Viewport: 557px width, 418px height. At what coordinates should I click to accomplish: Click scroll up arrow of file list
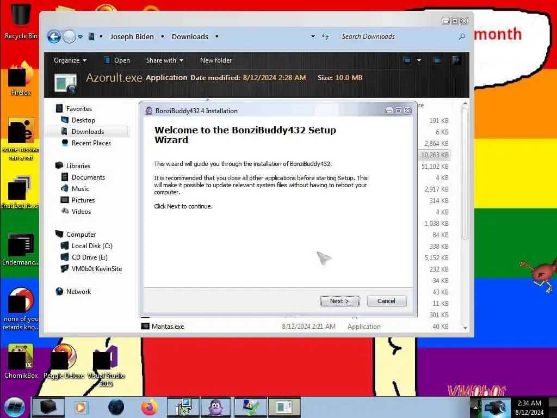click(465, 104)
